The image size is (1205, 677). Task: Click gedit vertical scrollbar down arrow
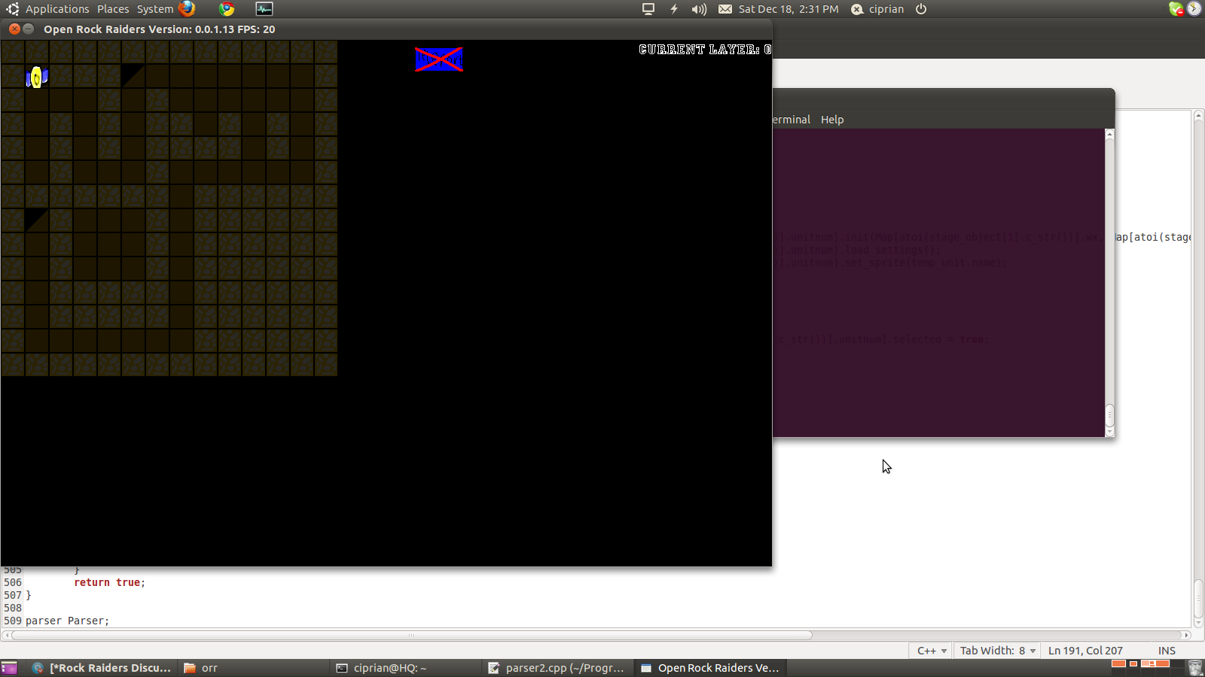[x=1198, y=623]
